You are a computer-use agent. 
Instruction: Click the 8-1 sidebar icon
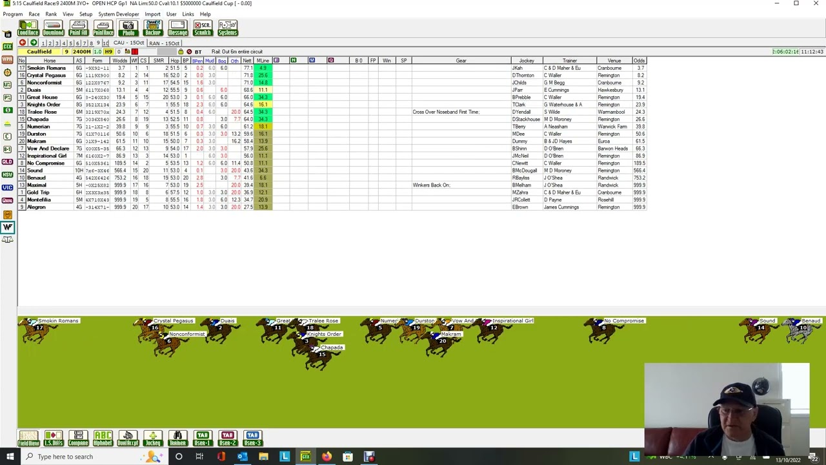[7, 149]
